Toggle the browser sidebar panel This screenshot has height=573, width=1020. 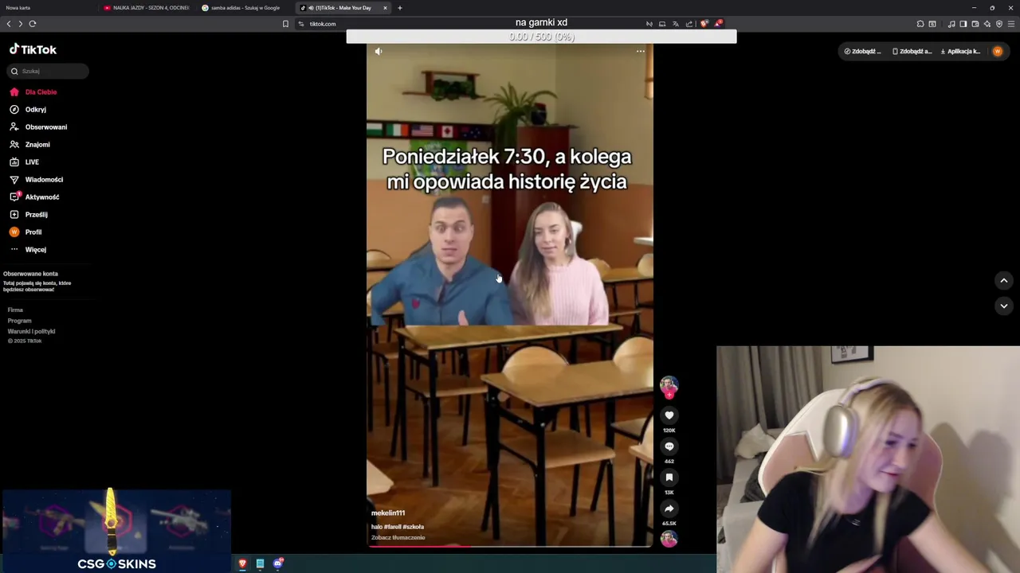pos(963,24)
